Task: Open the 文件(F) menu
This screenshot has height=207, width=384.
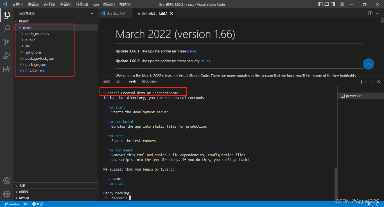Action: 18,4
